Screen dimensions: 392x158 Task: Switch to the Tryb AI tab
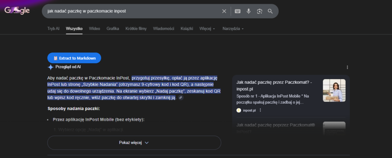tap(53, 29)
